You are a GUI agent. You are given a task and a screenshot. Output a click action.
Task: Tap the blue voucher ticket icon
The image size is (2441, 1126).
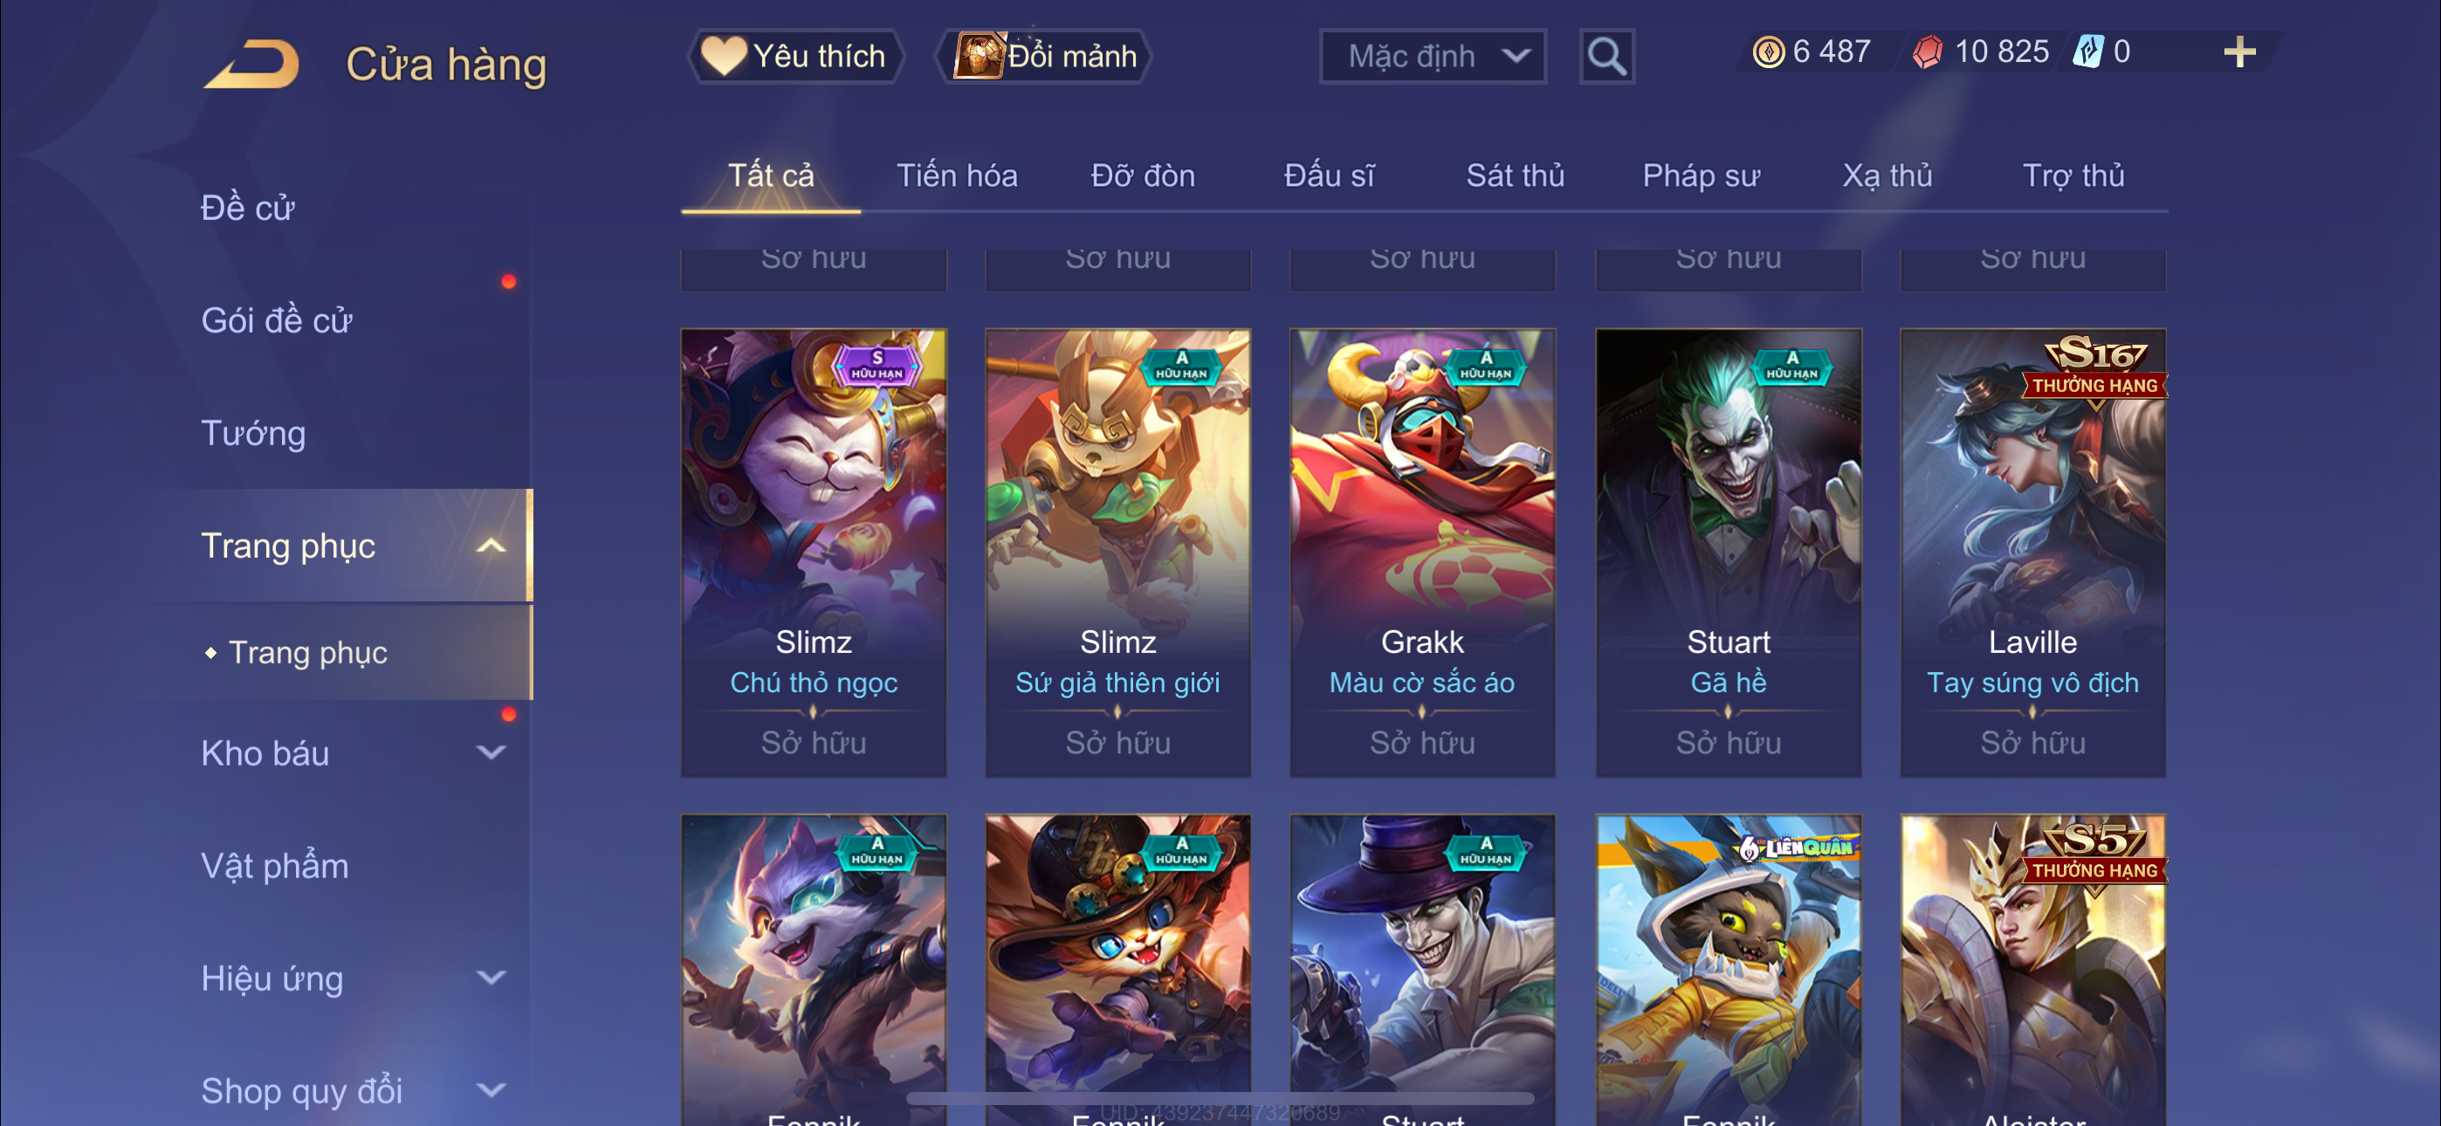click(x=2088, y=52)
